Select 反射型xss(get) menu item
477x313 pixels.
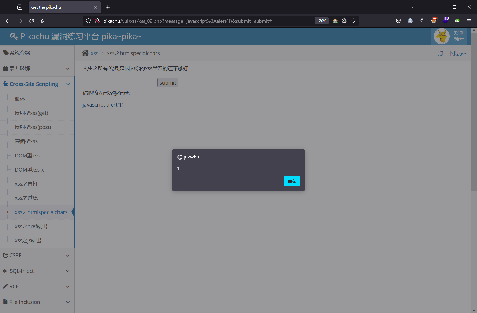tap(31, 113)
